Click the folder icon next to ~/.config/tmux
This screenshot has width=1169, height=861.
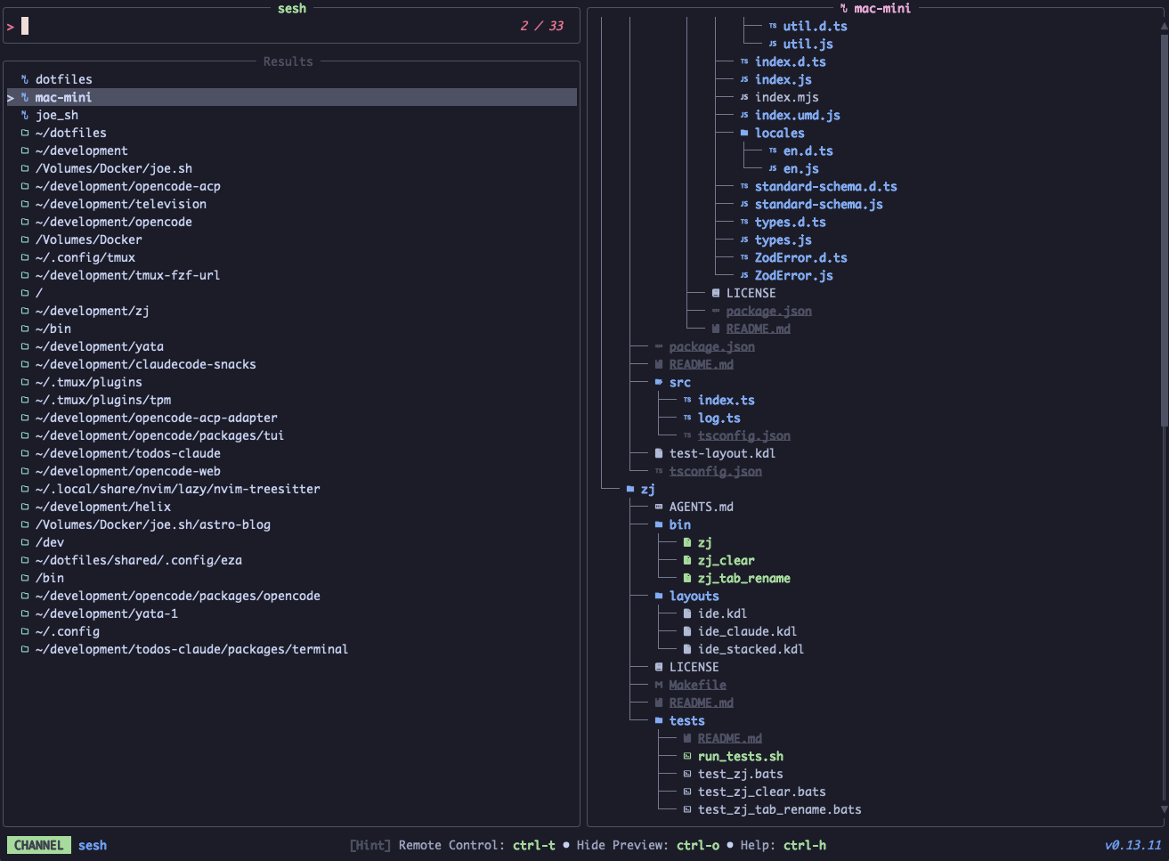pos(25,257)
